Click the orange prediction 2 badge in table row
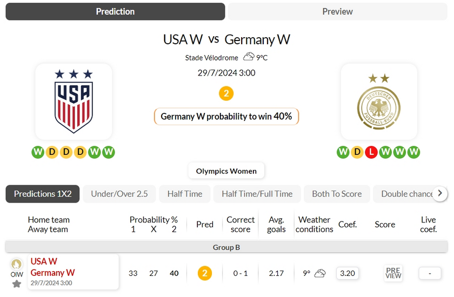This screenshot has height=297, width=454. [204, 273]
